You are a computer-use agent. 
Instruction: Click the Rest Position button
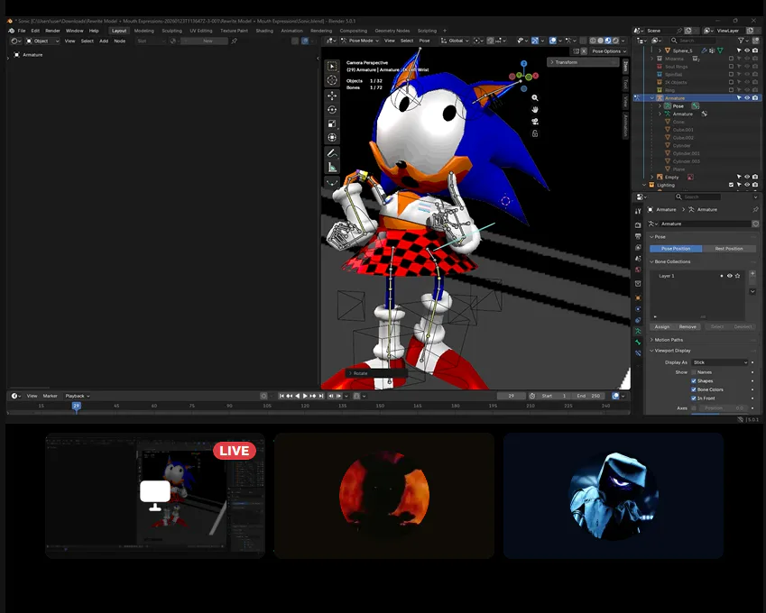[x=728, y=249]
